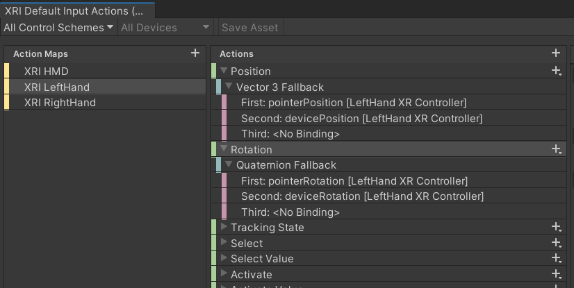Expand the Tracking State action
The height and width of the screenshot is (288, 574).
tap(224, 227)
